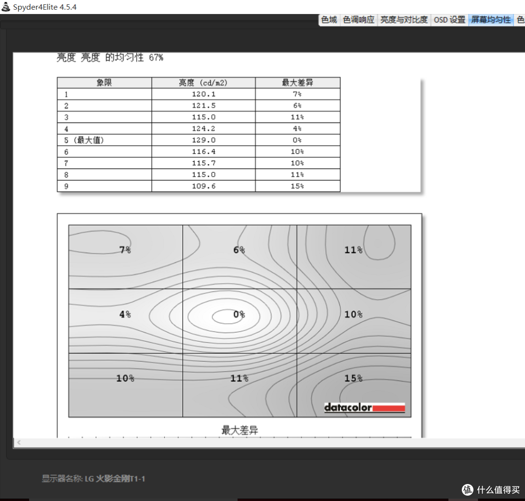
Task: Click the 7% cell in table row 1
Action: click(x=297, y=94)
